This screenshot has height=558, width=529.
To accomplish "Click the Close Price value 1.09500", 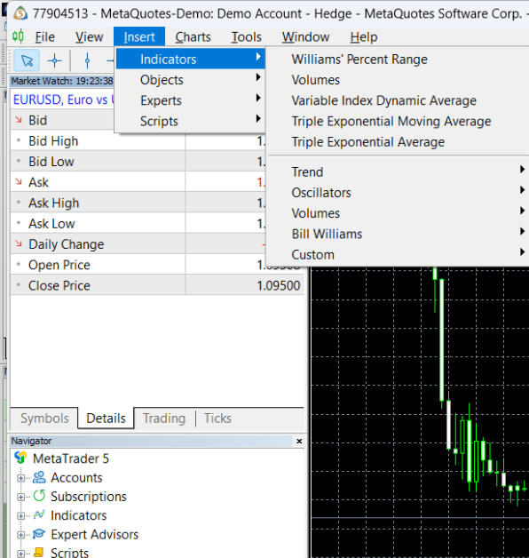I will 279,285.
